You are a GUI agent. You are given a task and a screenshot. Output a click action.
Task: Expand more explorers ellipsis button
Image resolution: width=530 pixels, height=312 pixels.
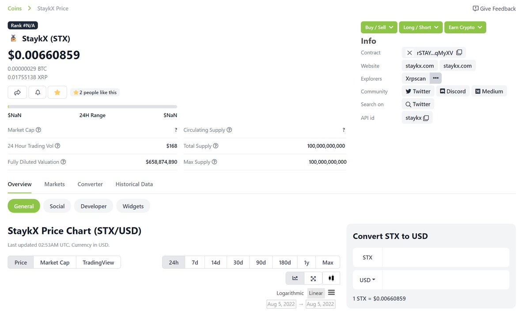pyautogui.click(x=436, y=79)
